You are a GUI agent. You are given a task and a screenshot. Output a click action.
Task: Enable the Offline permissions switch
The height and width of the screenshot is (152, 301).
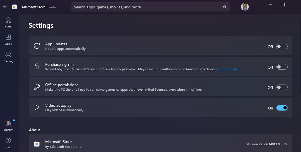(x=282, y=88)
